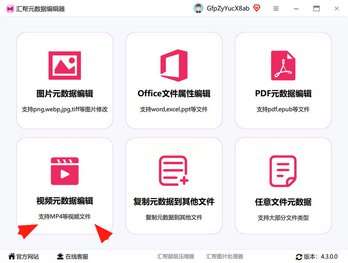Click 官方网站 text link
Image resolution: width=348 pixels, height=263 pixels.
tap(28, 257)
